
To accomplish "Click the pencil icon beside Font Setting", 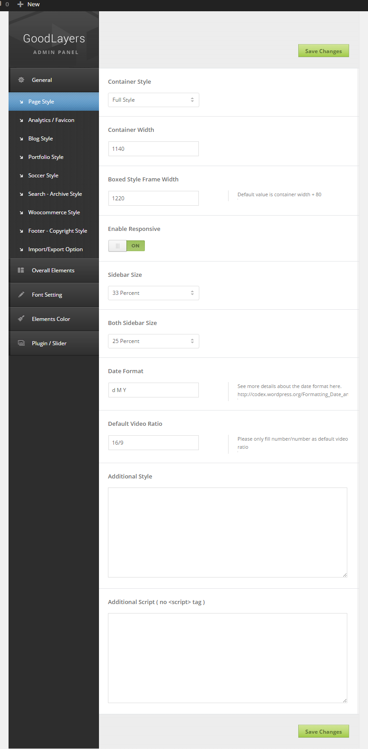I will tap(21, 295).
